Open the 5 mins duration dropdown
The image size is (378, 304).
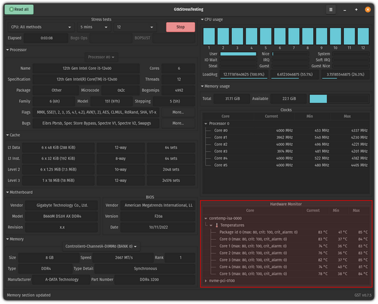coord(93,27)
